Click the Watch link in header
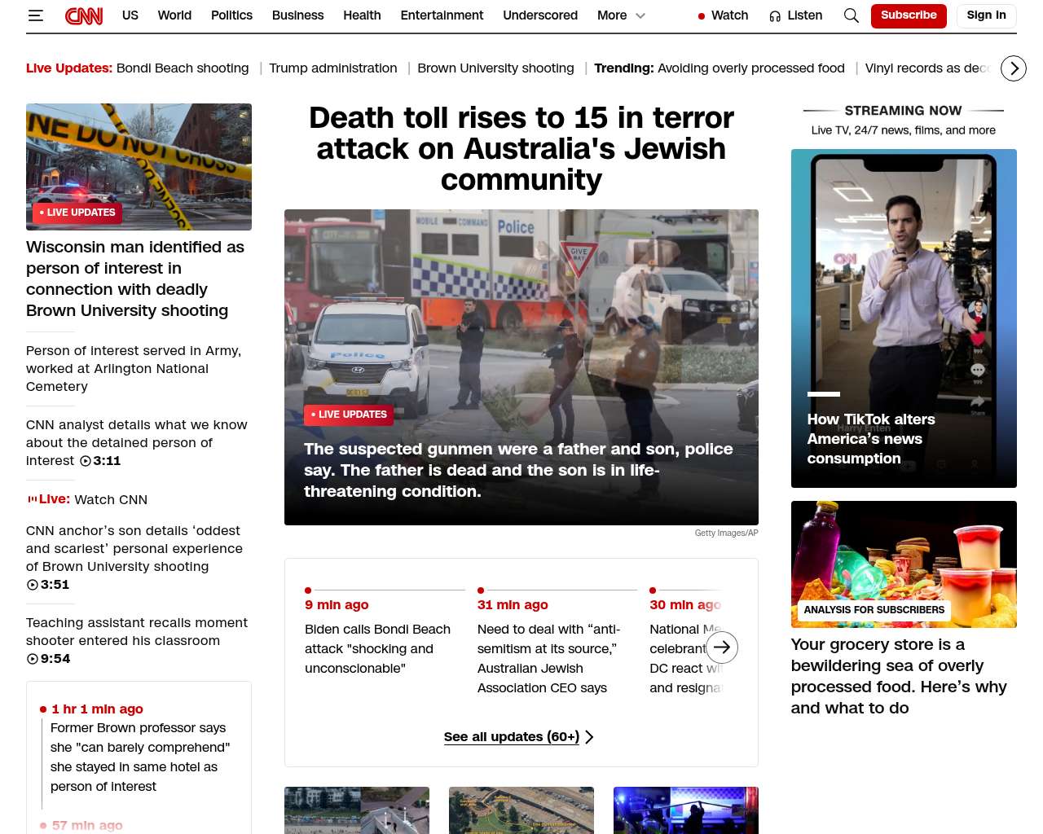This screenshot has height=834, width=1043. [730, 15]
